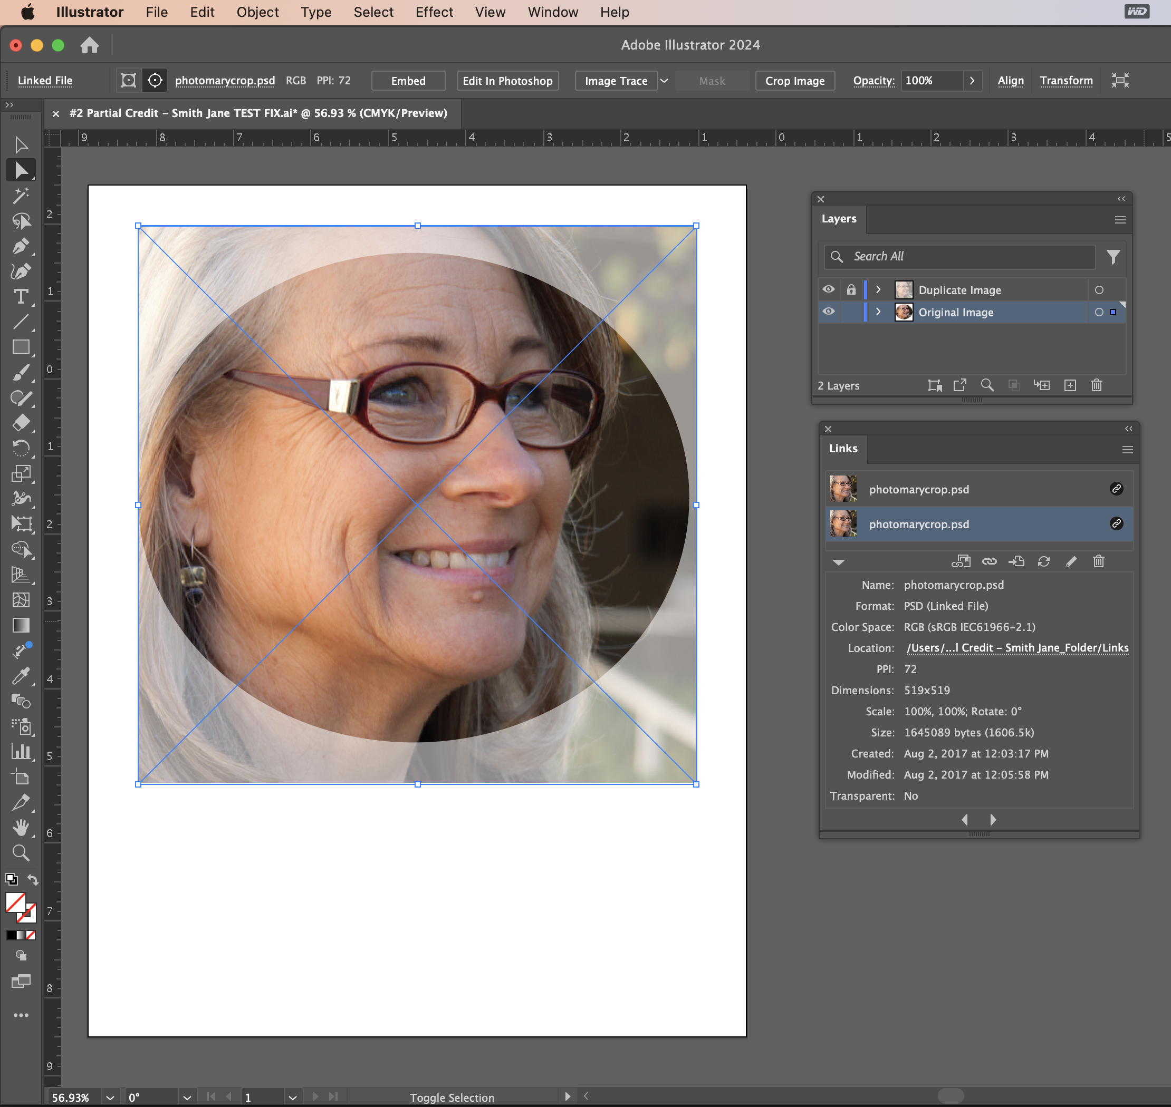Click the Crop Image button

(795, 81)
